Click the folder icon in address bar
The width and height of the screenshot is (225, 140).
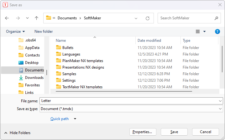49,18
